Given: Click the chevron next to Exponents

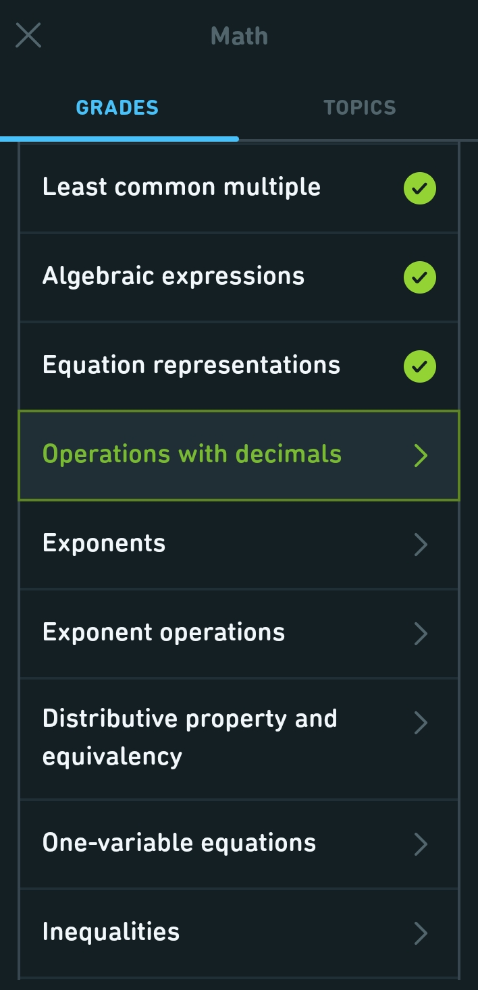Looking at the screenshot, I should click(422, 545).
